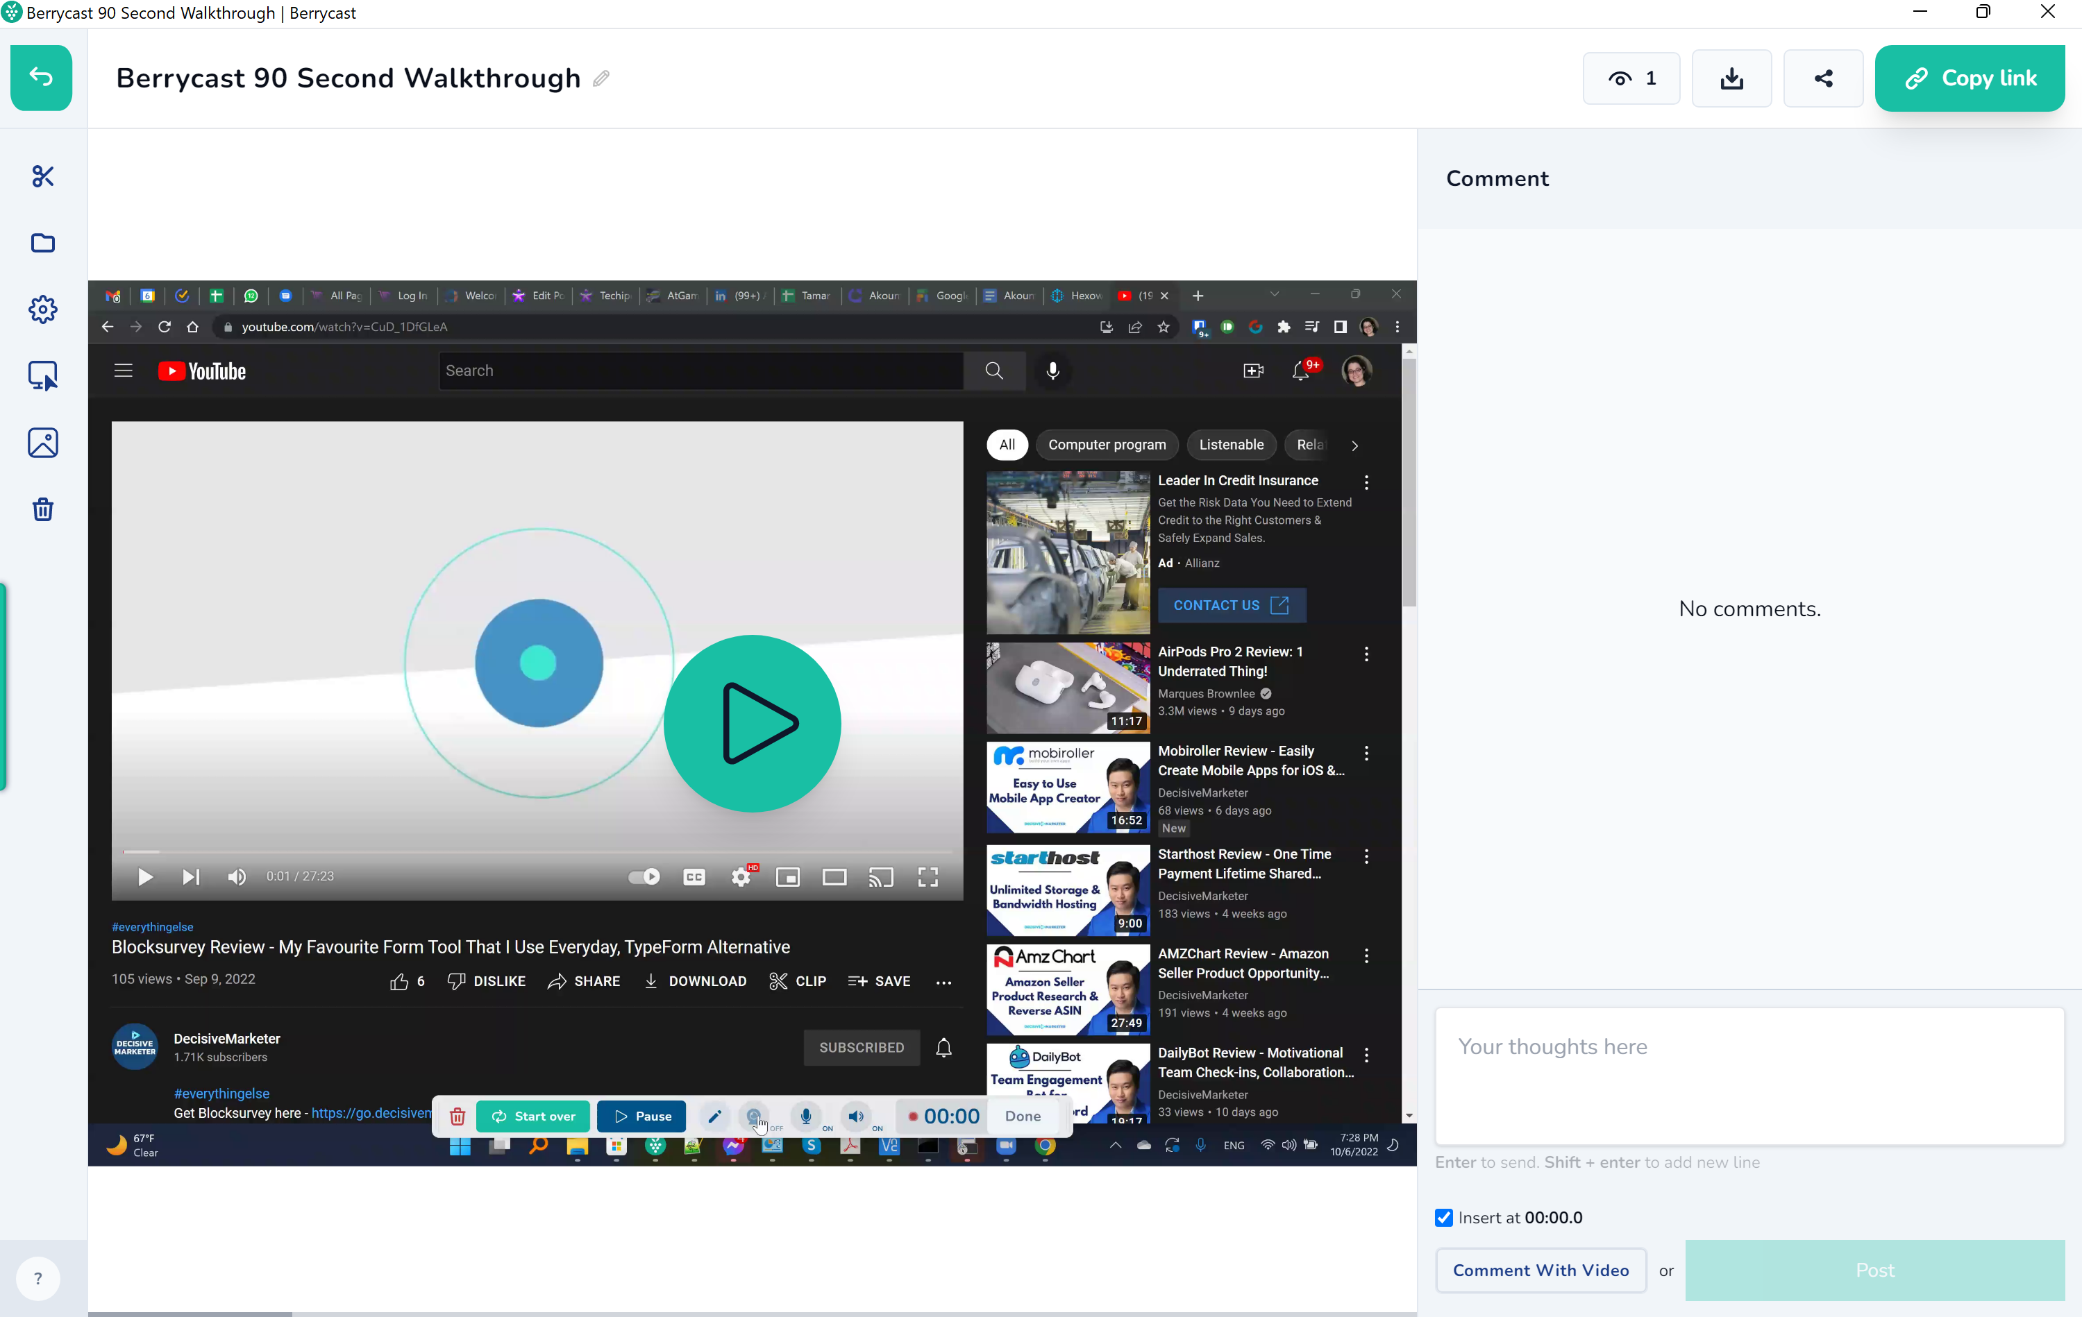The height and width of the screenshot is (1317, 2082).
Task: Open the screen-with-cursor icon in sidebar
Action: point(42,376)
